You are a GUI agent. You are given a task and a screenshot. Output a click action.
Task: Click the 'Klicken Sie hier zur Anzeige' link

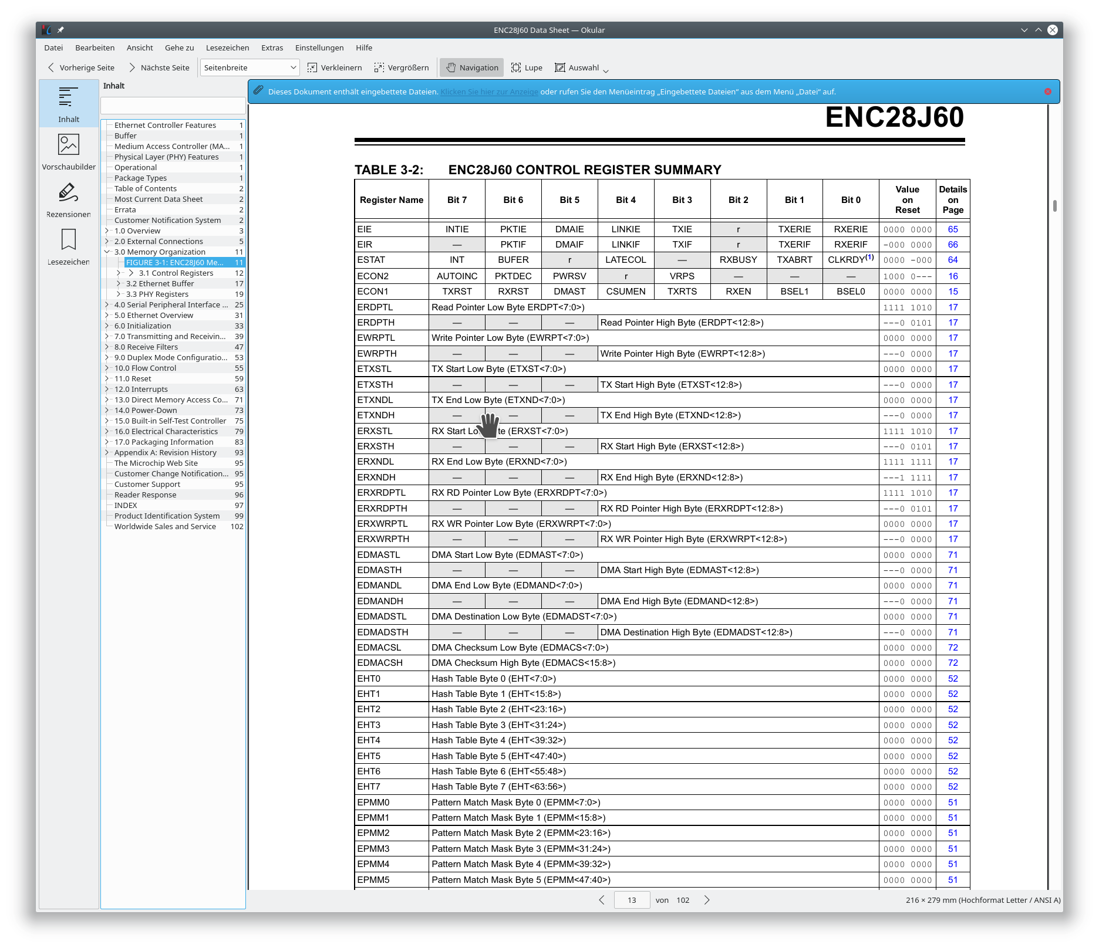[489, 92]
